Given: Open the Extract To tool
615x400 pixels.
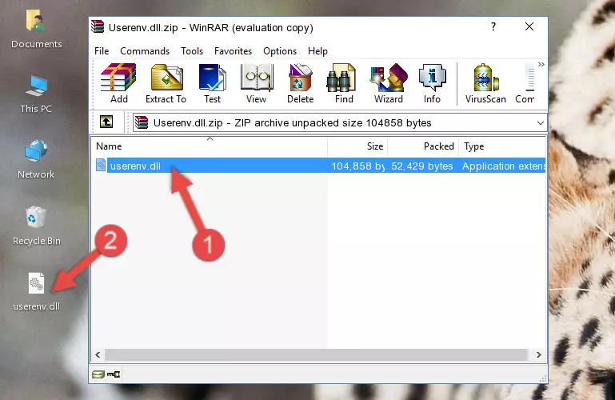Looking at the screenshot, I should [166, 83].
